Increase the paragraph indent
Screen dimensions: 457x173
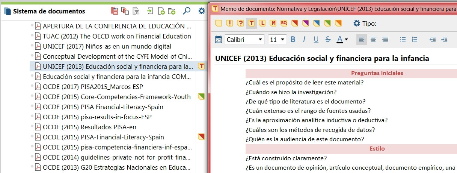coord(445,39)
